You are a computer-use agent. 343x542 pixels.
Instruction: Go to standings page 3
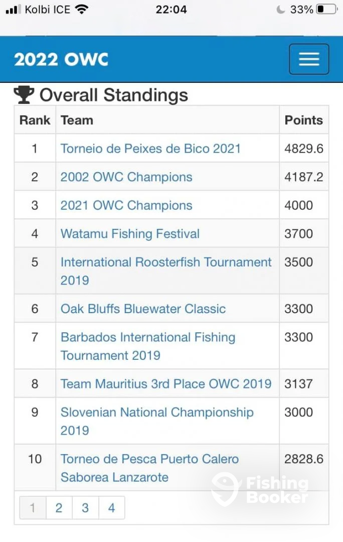pyautogui.click(x=85, y=508)
